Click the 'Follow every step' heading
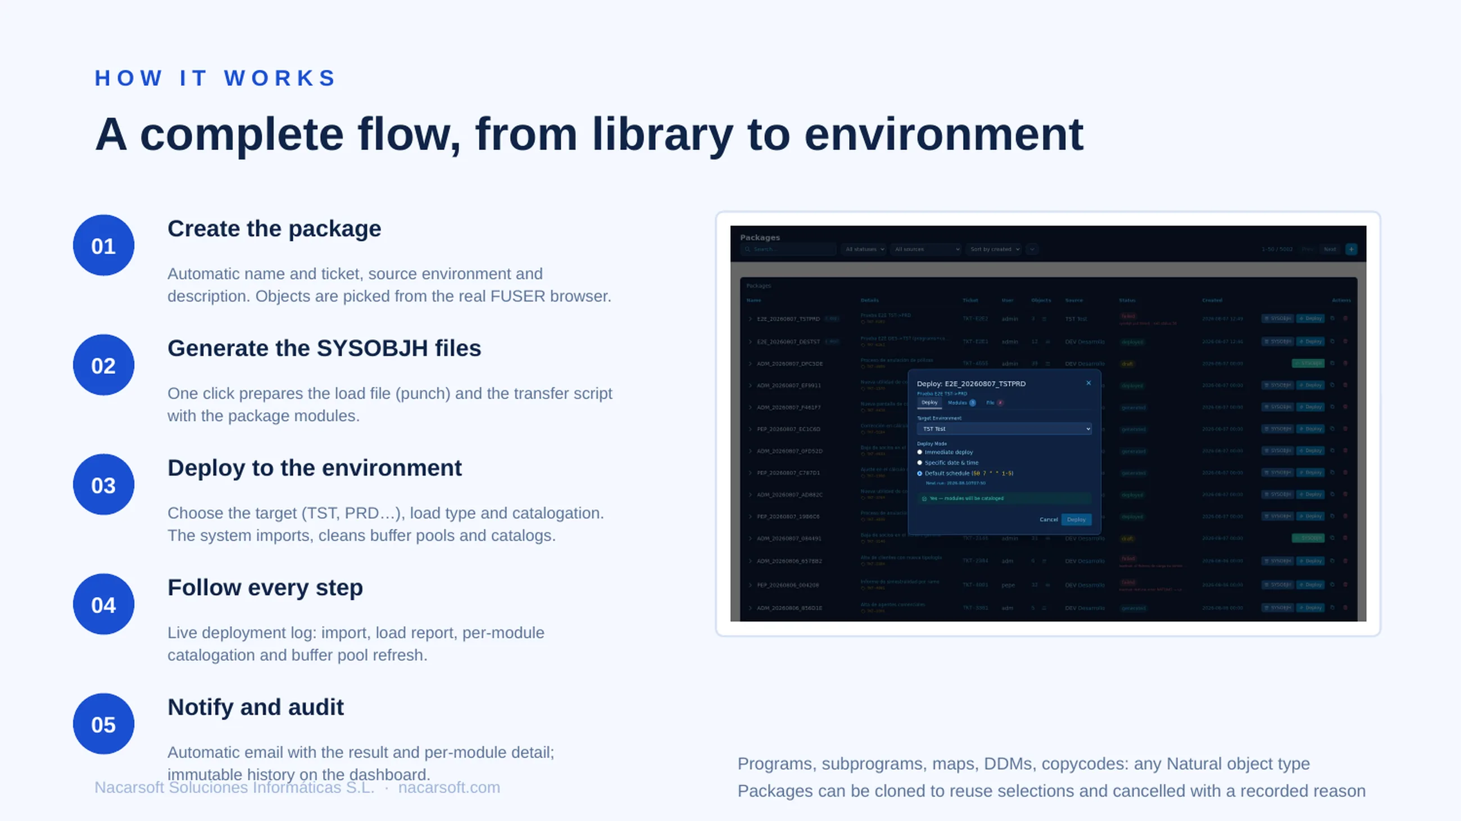This screenshot has height=821, width=1461. 265,587
